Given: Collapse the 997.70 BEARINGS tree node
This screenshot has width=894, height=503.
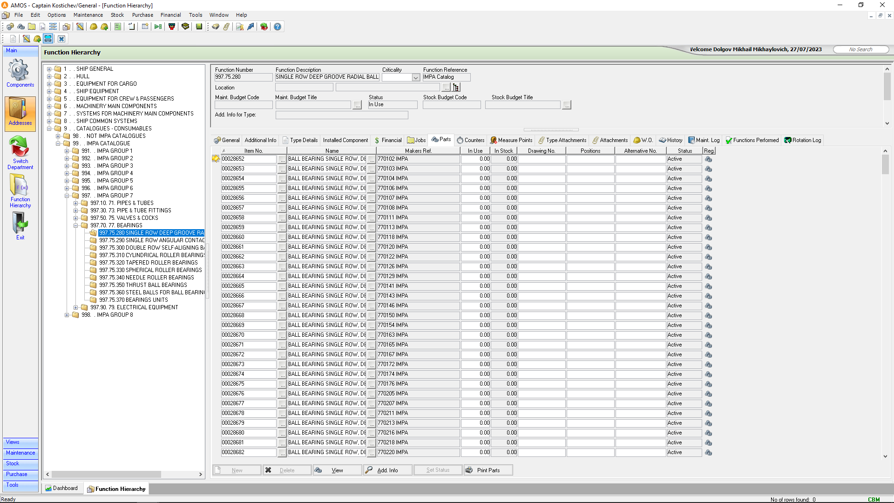Looking at the screenshot, I should tap(75, 225).
